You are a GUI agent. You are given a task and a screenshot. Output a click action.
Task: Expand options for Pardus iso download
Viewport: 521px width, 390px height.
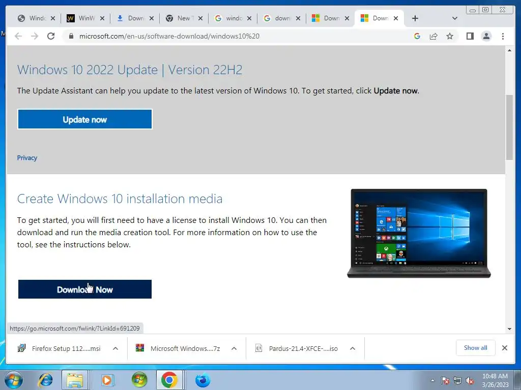(353, 348)
